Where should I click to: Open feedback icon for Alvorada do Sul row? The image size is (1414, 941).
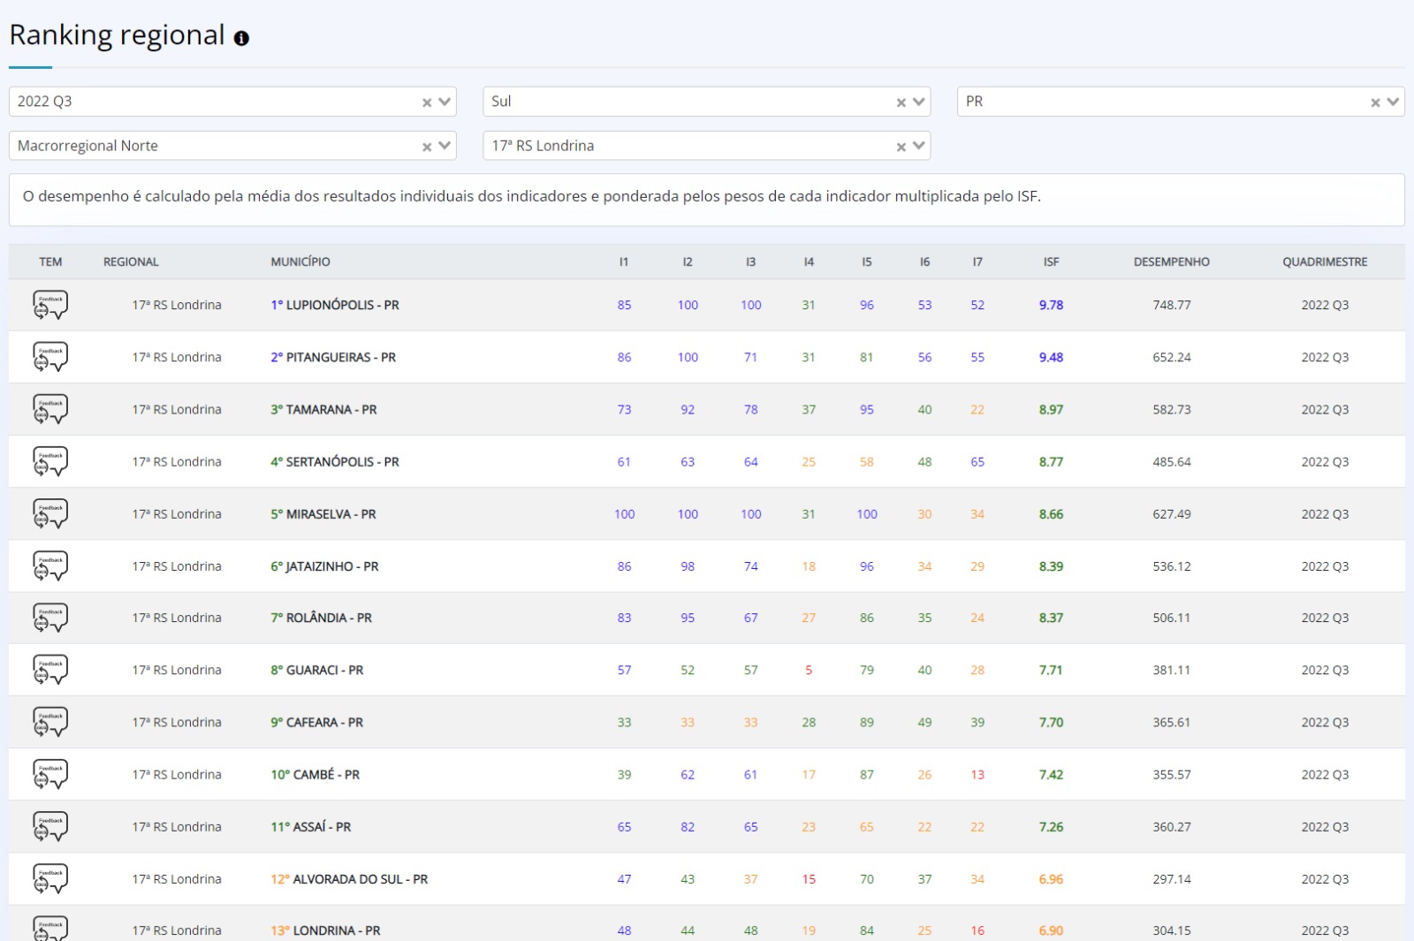(x=50, y=878)
